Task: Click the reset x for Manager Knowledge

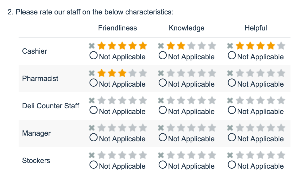Action: tap(161, 128)
